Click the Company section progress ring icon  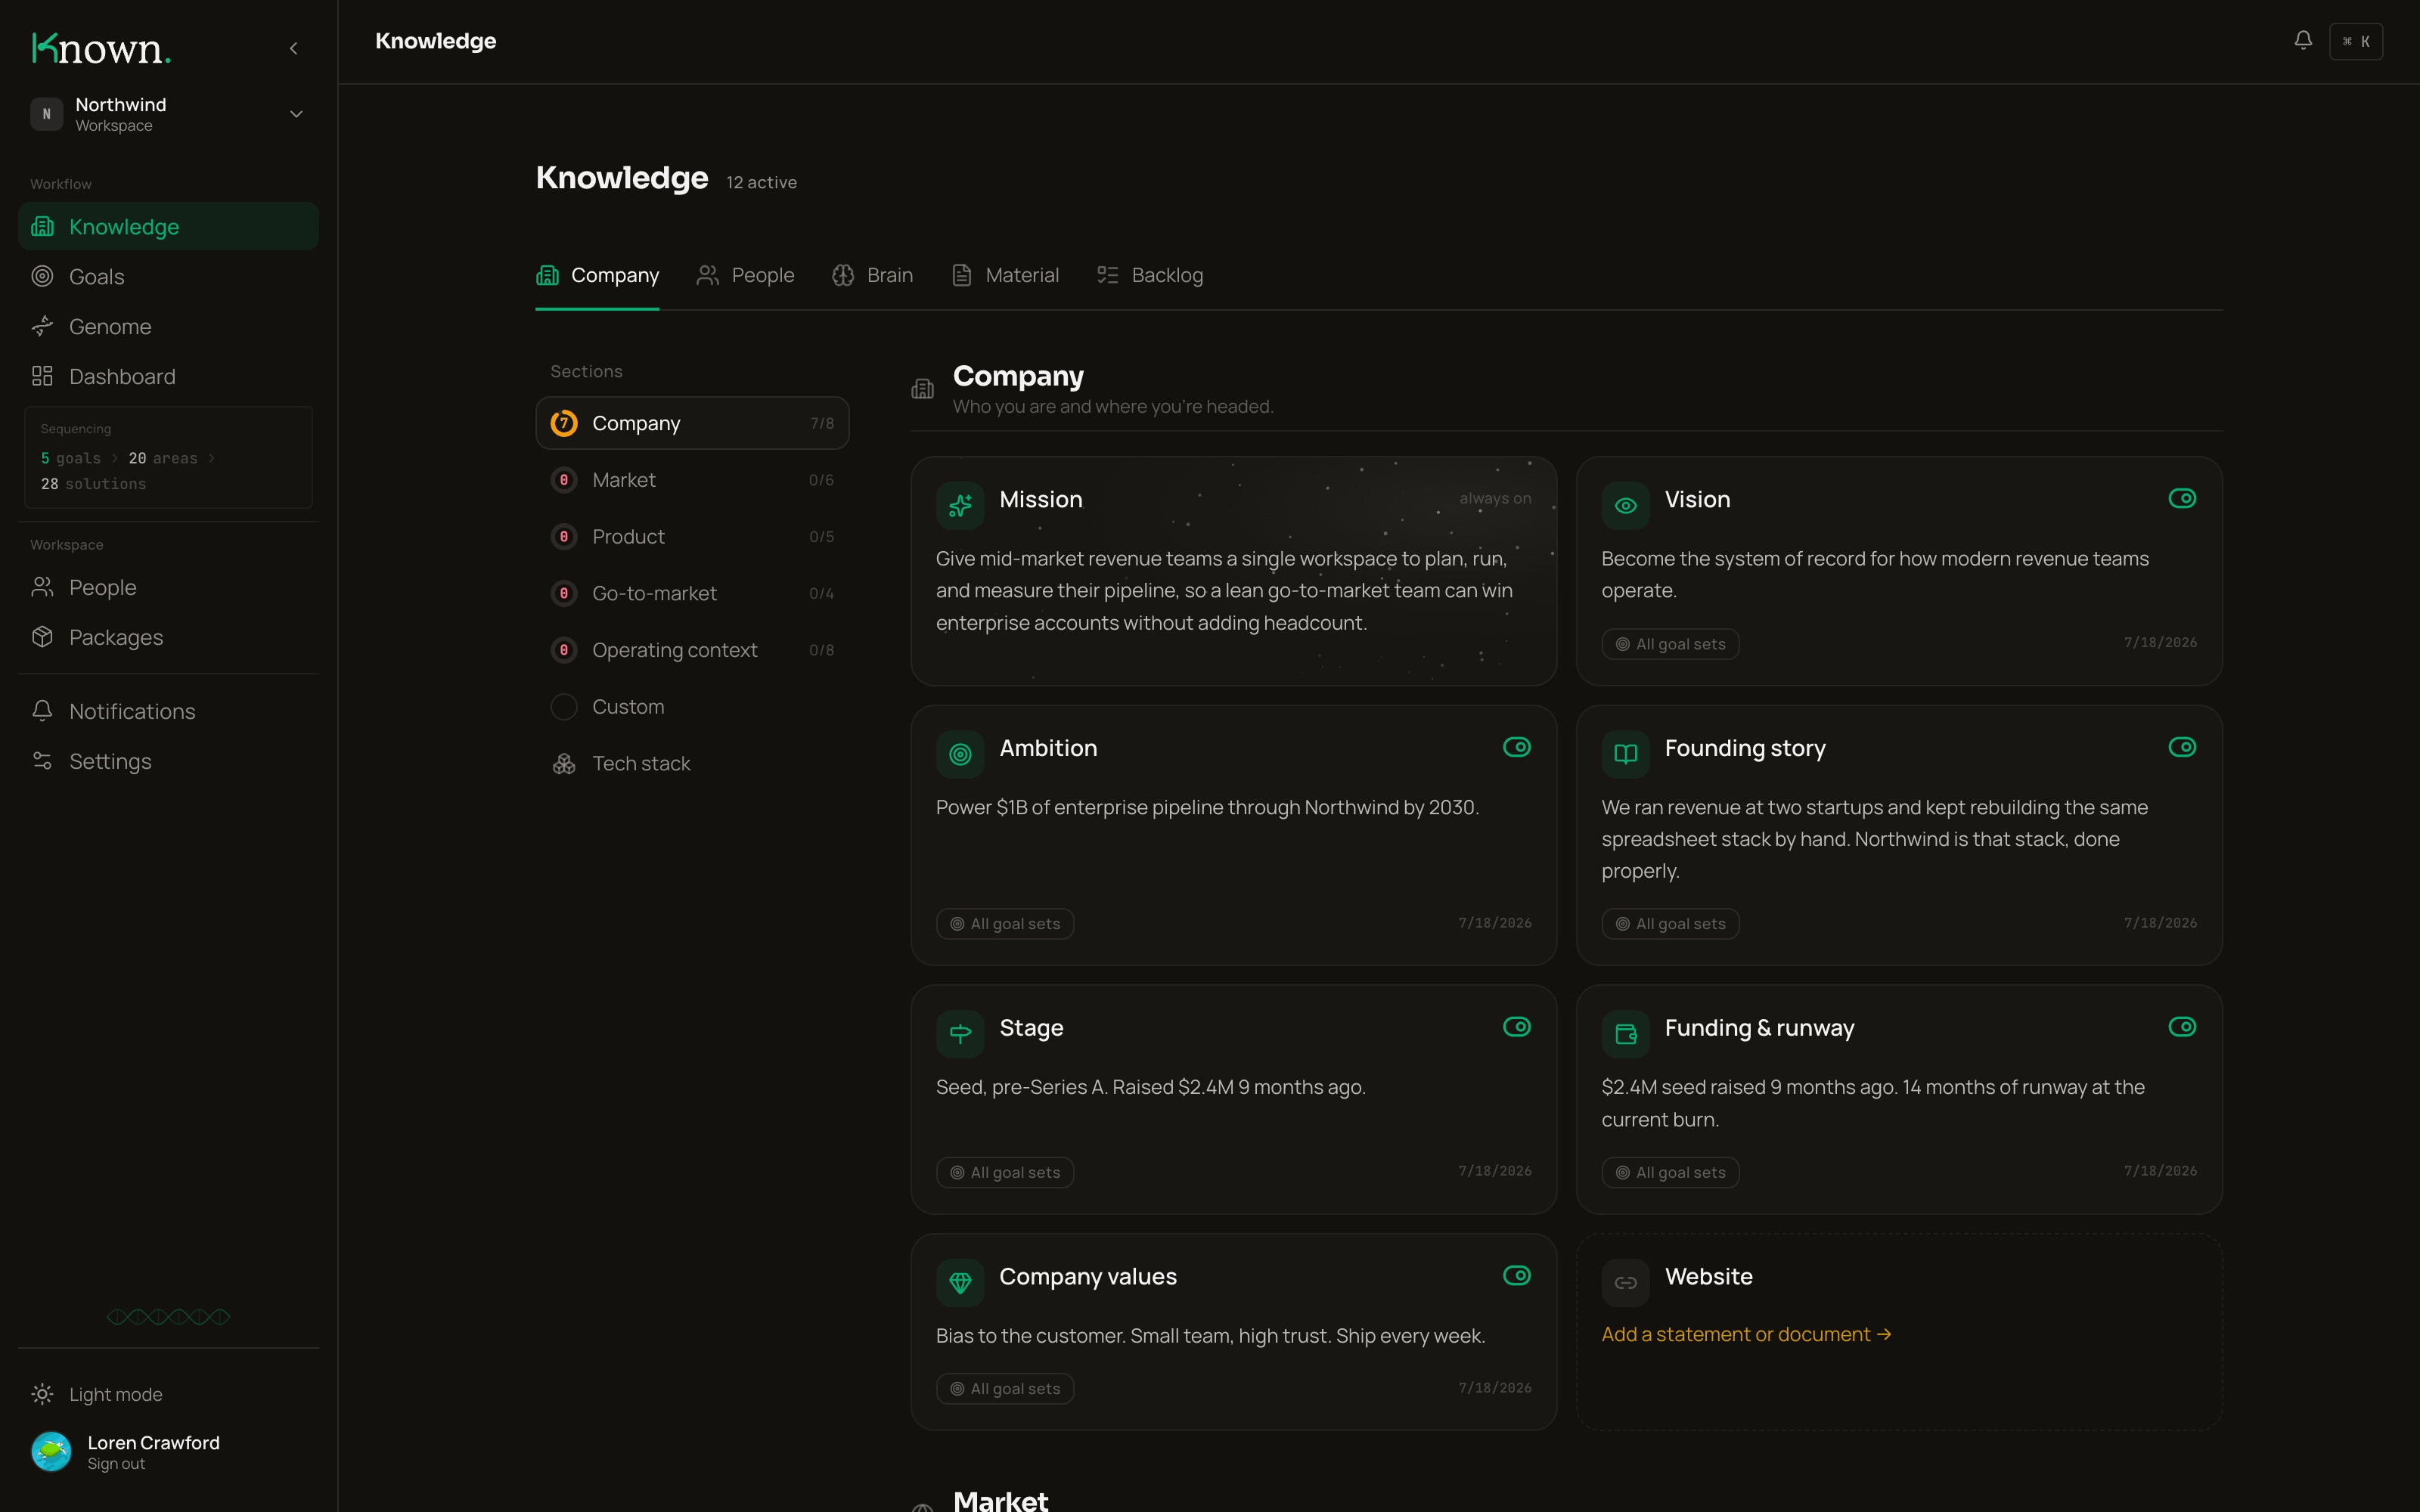564,423
